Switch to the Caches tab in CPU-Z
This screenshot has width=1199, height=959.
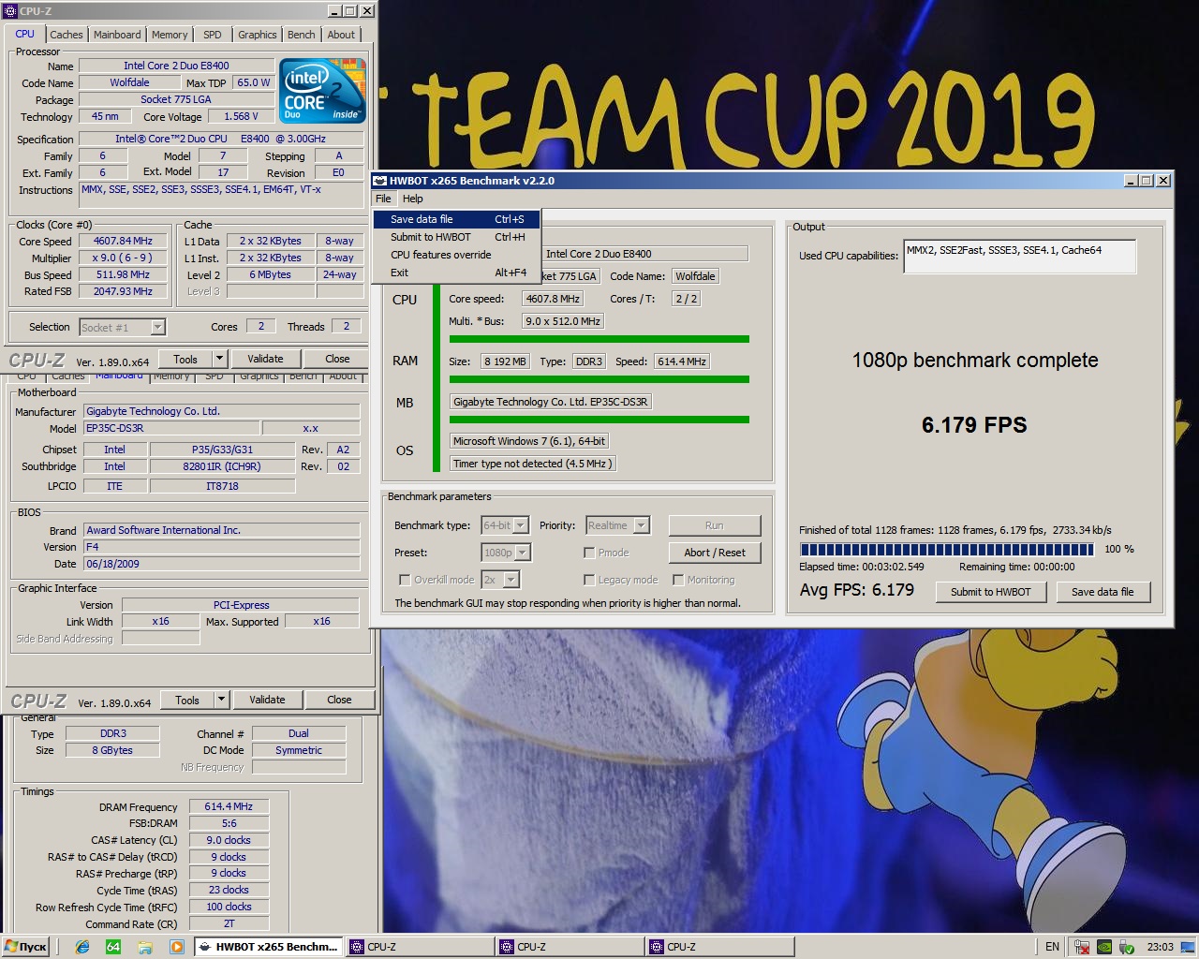tap(67, 35)
